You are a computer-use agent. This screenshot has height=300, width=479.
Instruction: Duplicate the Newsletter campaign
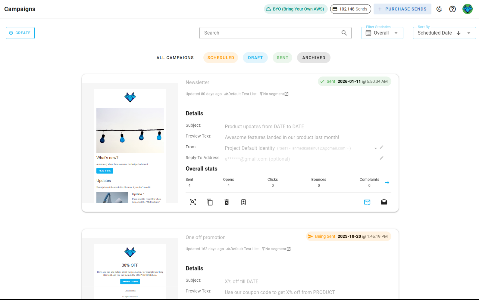(x=210, y=202)
